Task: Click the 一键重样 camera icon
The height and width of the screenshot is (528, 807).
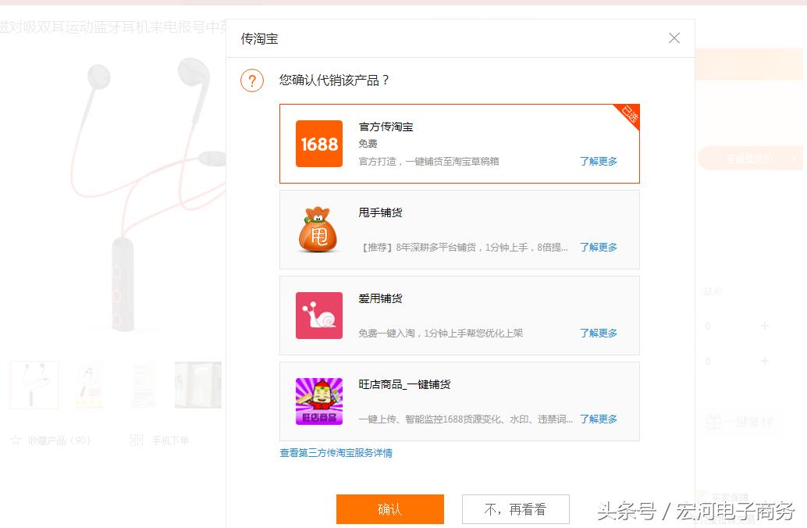Action: click(715, 422)
